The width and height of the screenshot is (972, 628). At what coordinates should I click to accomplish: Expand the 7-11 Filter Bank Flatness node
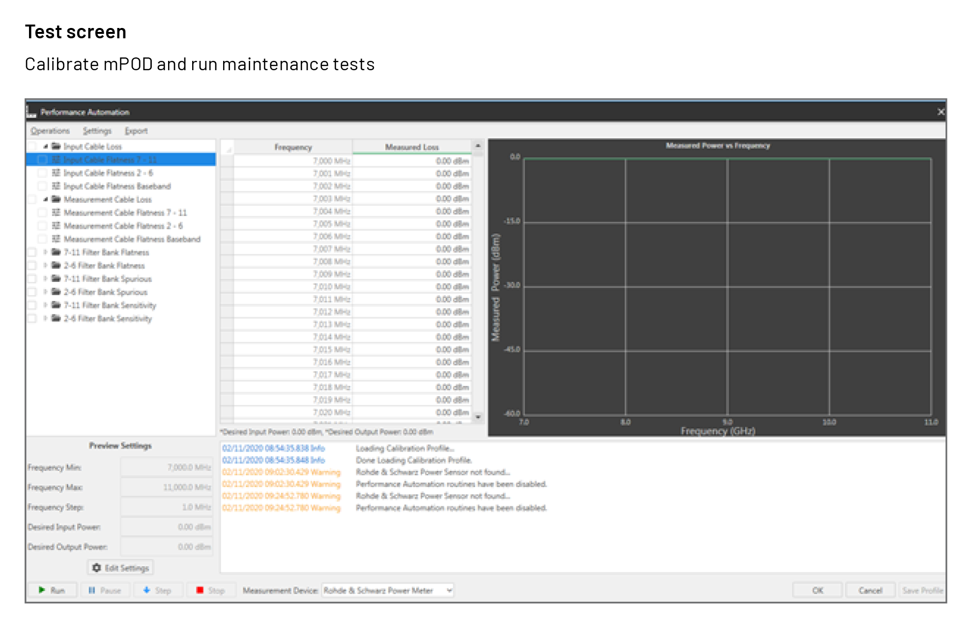(45, 252)
